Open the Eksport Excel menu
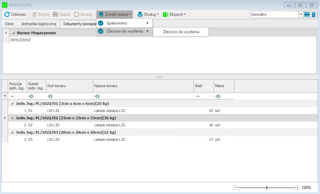This screenshot has width=320, height=194. pyautogui.click(x=174, y=14)
